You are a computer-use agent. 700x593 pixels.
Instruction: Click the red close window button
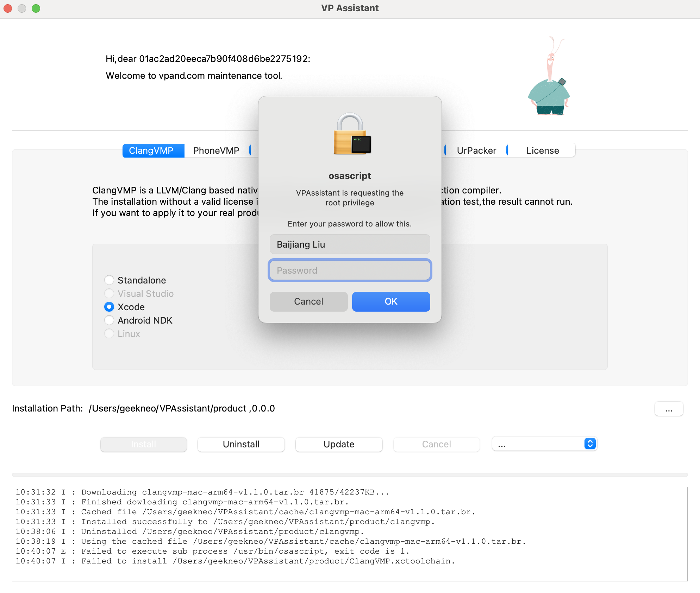(x=8, y=8)
